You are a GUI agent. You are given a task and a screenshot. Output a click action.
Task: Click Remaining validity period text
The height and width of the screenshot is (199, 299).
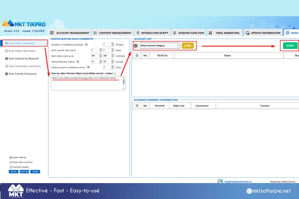click(x=283, y=182)
